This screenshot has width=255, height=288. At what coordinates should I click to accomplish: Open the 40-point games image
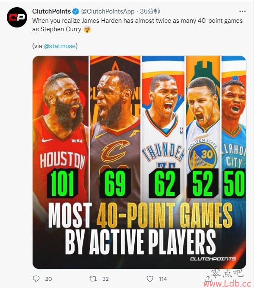point(139,162)
